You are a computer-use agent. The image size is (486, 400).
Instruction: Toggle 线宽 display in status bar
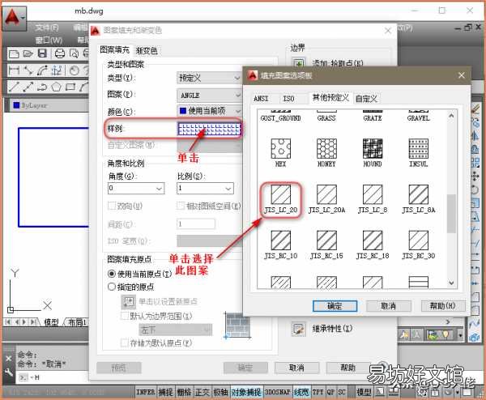pos(301,392)
